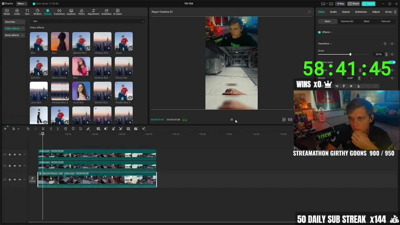Uncheck the Effects checkbox
The image size is (400, 225).
[319, 32]
